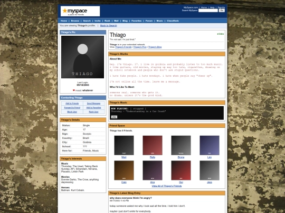Click the Home link in top-right header
This screenshot has height=213, width=285.
[204, 7]
